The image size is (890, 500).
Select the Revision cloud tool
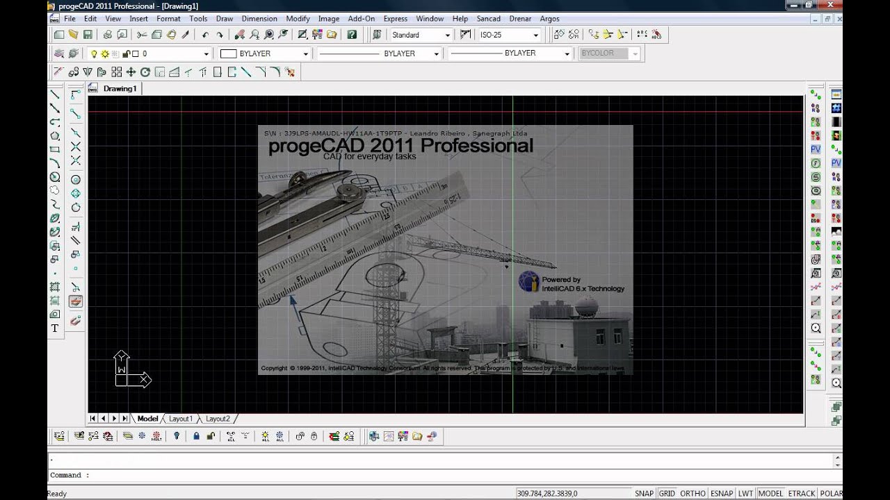55,190
